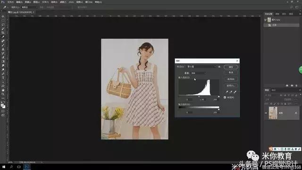Select the Crop tool
This screenshot has width=302, height=170.
coord(3,33)
